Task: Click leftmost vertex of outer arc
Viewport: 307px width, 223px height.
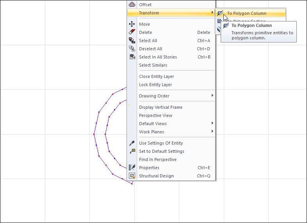Action: point(94,134)
